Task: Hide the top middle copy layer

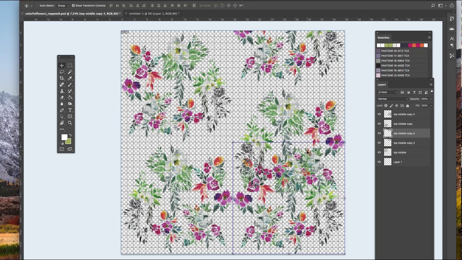Action: [x=379, y=124]
